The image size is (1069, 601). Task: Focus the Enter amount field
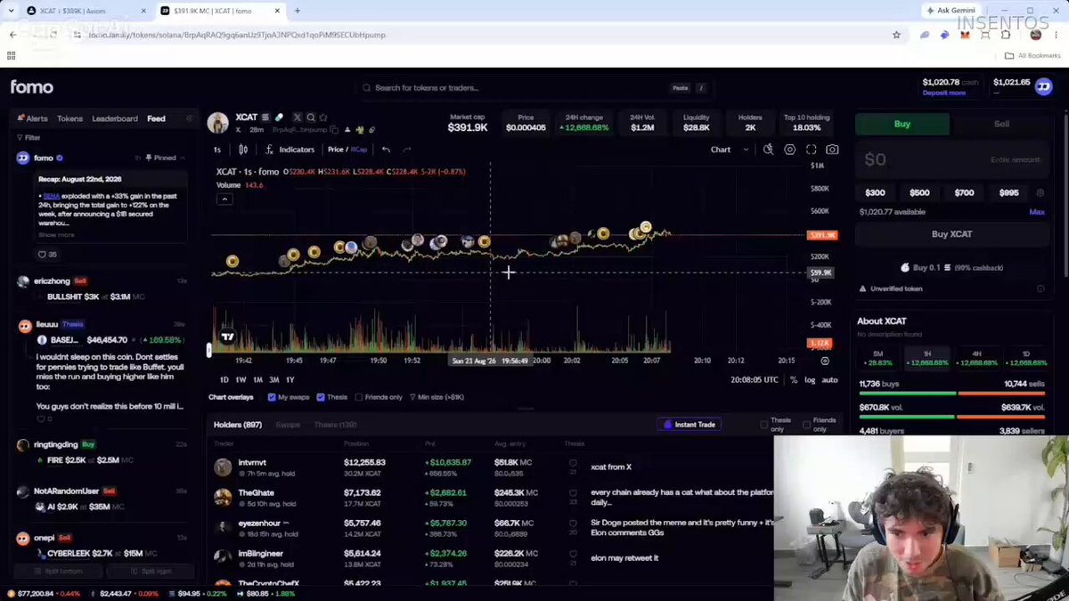[x=951, y=160]
